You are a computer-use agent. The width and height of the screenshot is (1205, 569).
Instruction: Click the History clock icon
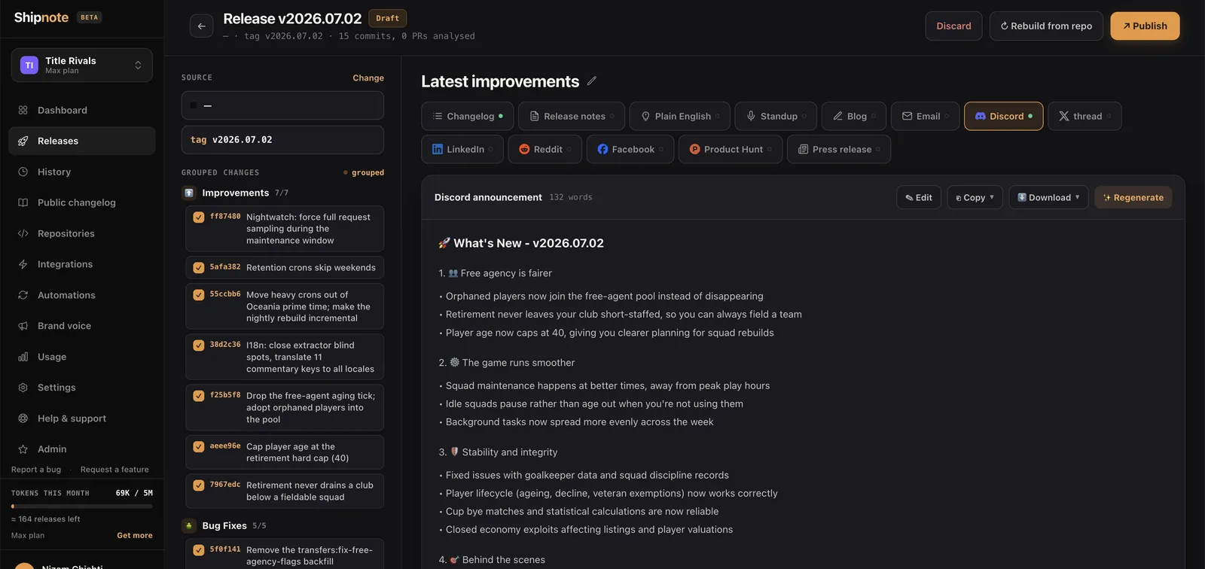click(23, 172)
